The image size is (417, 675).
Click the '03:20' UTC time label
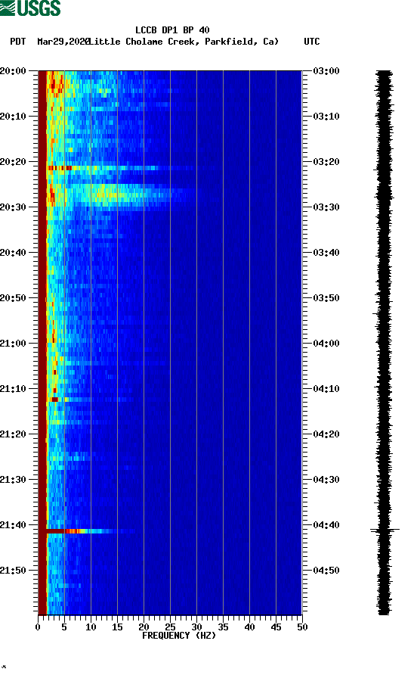(326, 161)
